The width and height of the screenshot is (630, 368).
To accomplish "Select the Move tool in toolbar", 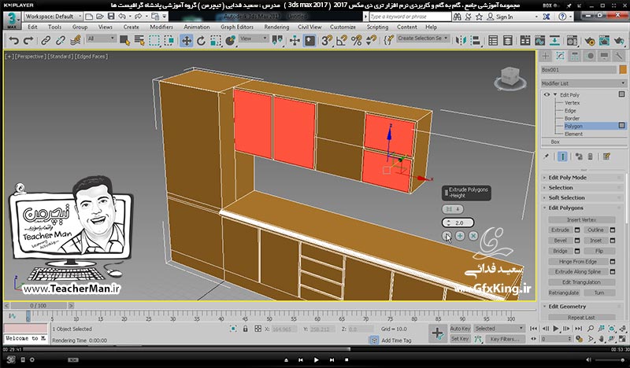I will (x=187, y=41).
